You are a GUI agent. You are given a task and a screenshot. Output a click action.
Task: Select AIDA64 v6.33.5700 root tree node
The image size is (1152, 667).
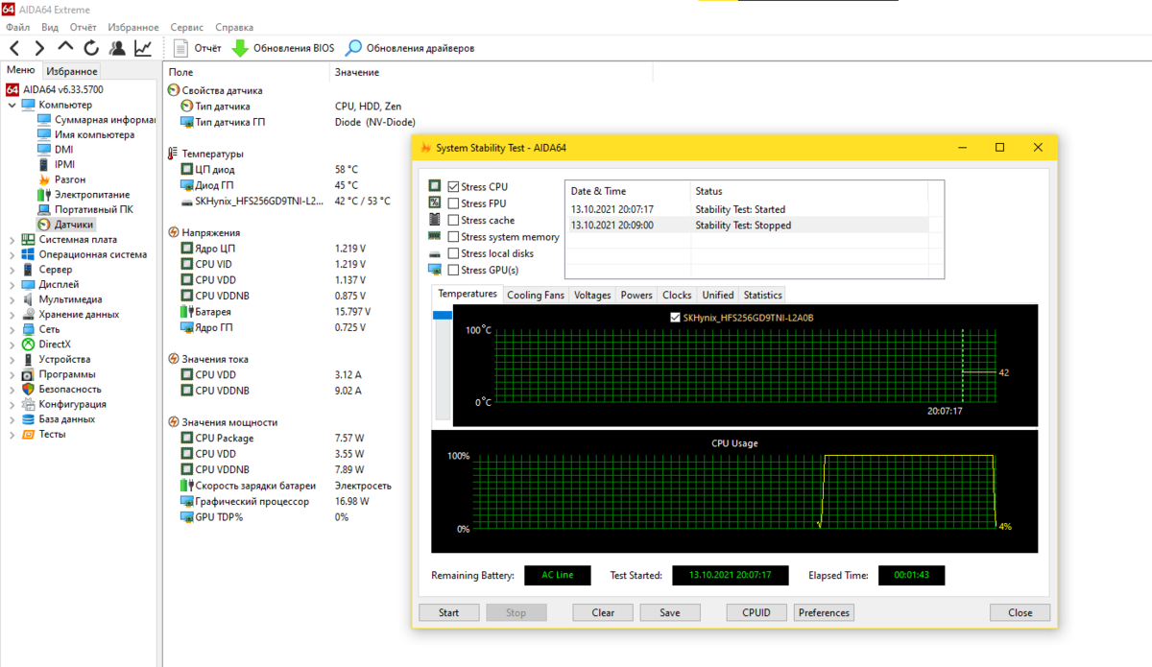[55, 89]
